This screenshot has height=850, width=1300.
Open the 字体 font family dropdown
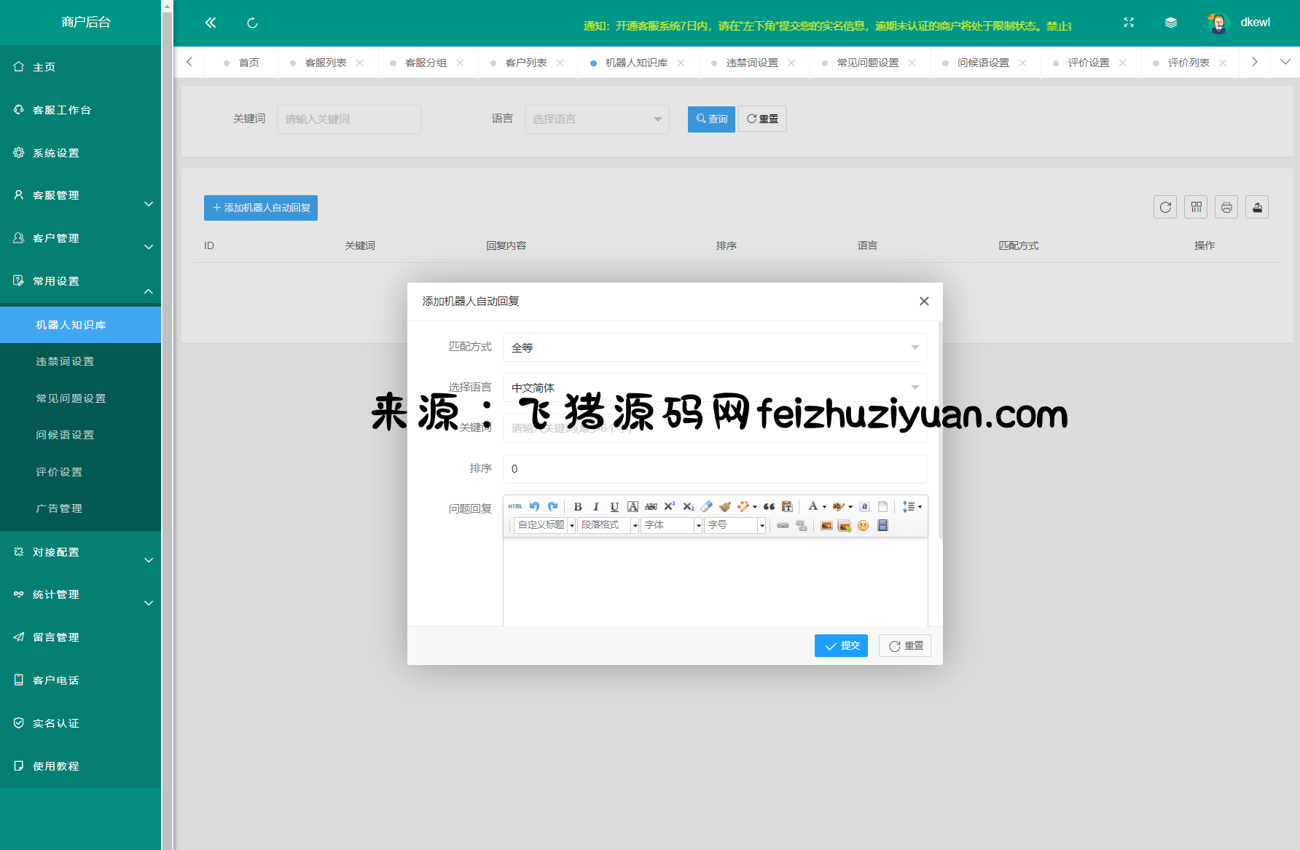670,525
